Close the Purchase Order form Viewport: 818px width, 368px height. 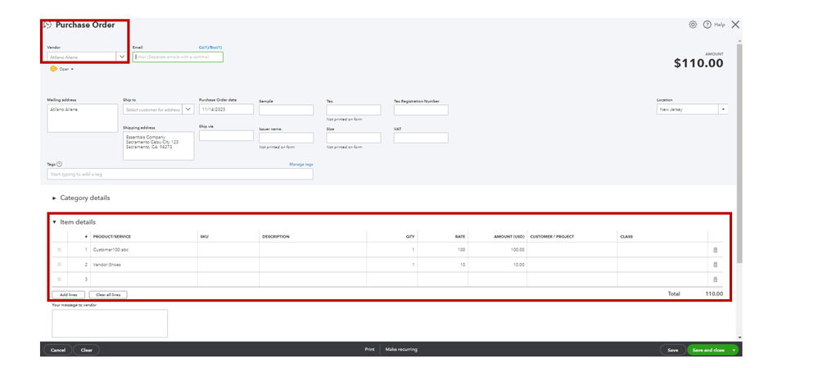tap(735, 25)
